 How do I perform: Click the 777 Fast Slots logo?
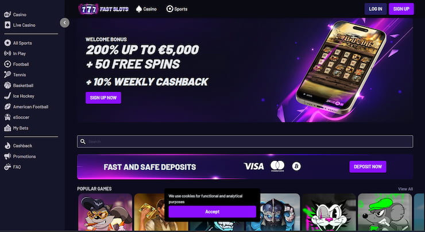103,9
